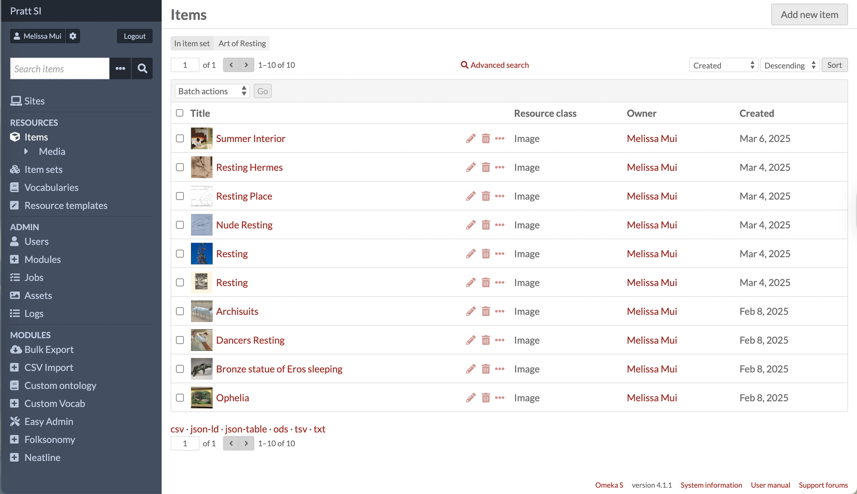
Task: Open Item sets in the sidebar
Action: click(43, 169)
